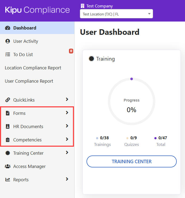Expand the Training Center sidebar chevron
The image size is (185, 198).
point(67,153)
